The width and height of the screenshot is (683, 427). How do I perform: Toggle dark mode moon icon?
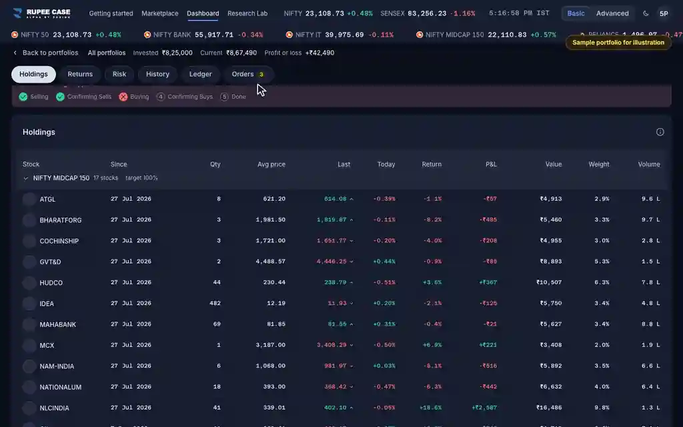(x=646, y=13)
